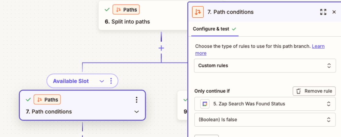
Task: Click the Available Slot label
Action: pyautogui.click(x=71, y=81)
